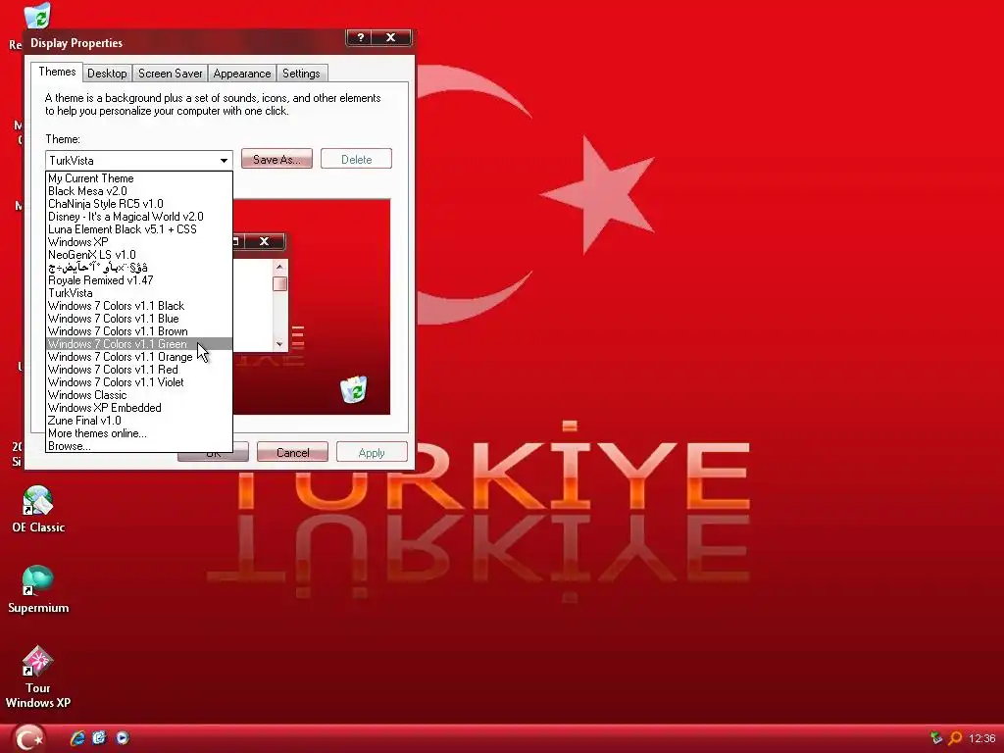Image resolution: width=1004 pixels, height=753 pixels.
Task: Open the Tour Windows XP shortcut
Action: coord(38,677)
